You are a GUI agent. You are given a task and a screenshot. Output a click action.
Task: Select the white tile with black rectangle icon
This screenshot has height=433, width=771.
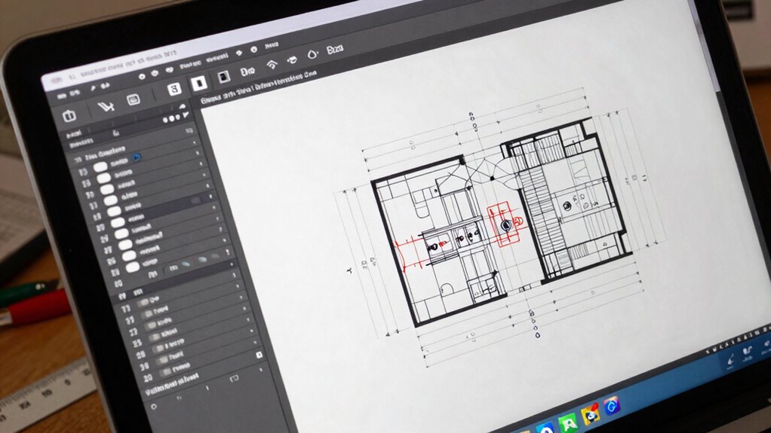click(x=198, y=83)
